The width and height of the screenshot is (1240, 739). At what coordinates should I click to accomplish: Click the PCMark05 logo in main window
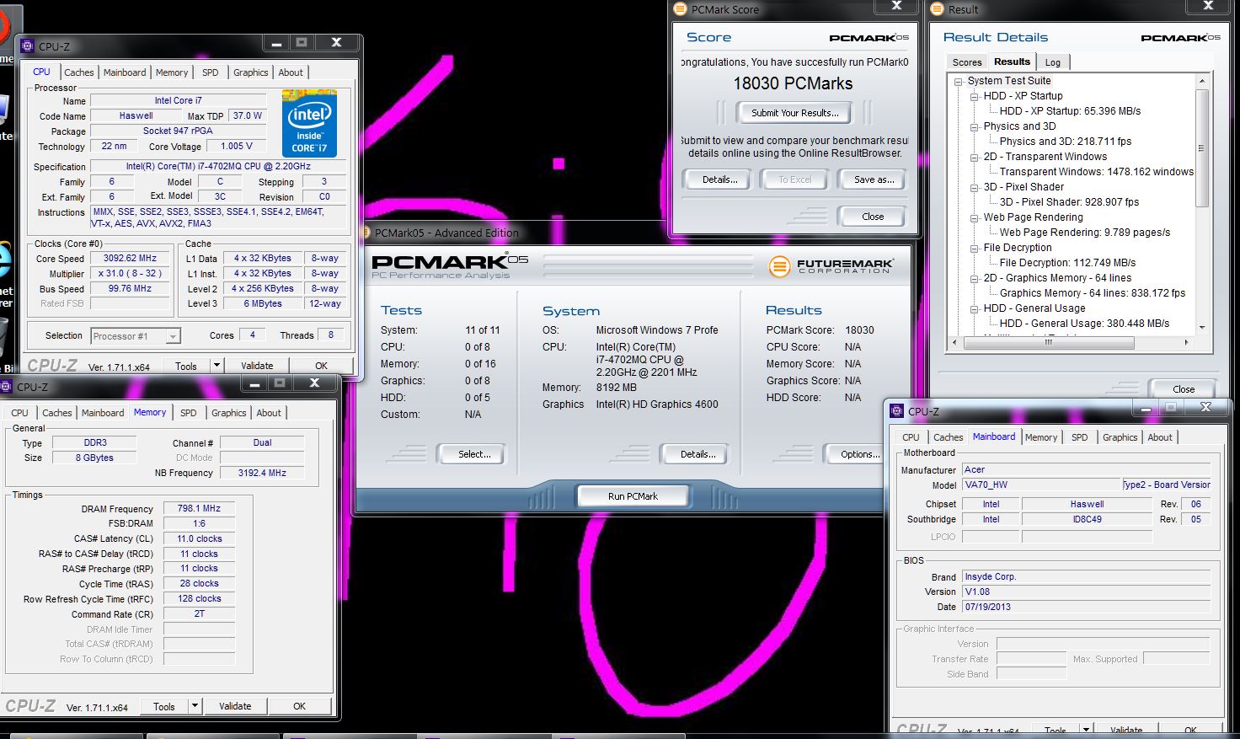(x=450, y=265)
